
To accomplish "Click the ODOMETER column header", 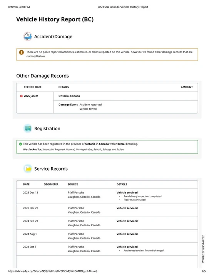I will tap(51, 185).
